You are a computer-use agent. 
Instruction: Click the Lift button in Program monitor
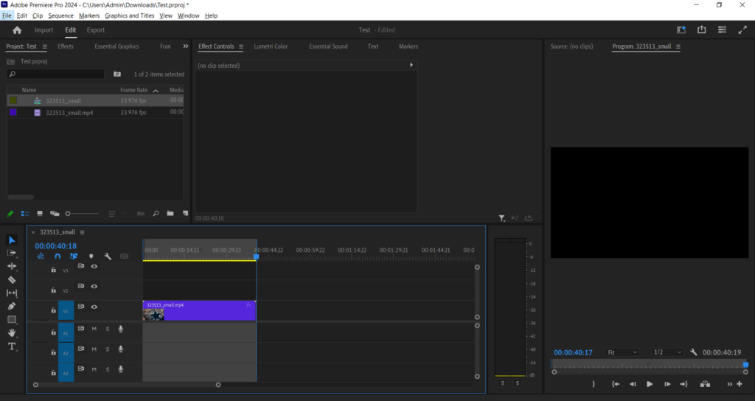[x=705, y=384]
